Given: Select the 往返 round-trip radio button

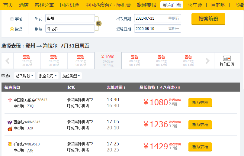Looking at the screenshot, I should [x=12, y=29].
